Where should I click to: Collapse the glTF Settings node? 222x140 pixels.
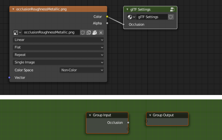(x=127, y=9)
